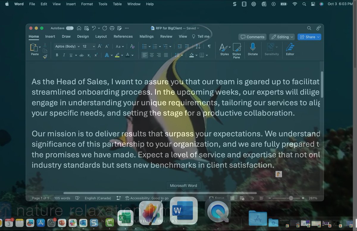Center align the paragraph text

pyautogui.click(x=152, y=55)
